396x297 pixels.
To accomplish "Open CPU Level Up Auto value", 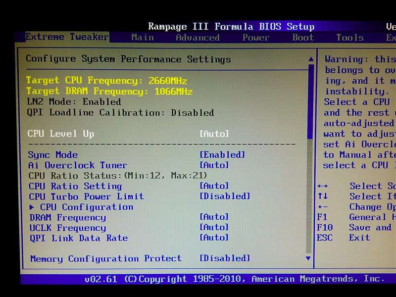I will point(214,134).
